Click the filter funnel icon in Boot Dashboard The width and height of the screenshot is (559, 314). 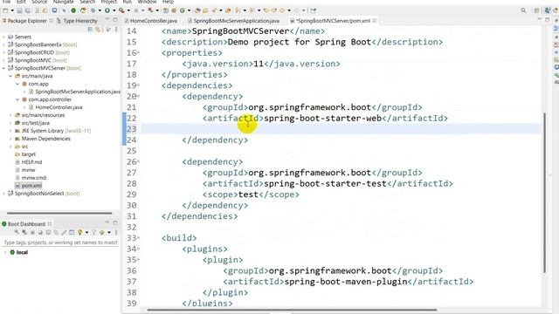[x=93, y=233]
